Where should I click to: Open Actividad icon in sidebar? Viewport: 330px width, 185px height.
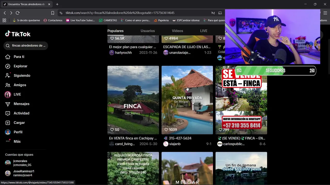tap(8, 113)
